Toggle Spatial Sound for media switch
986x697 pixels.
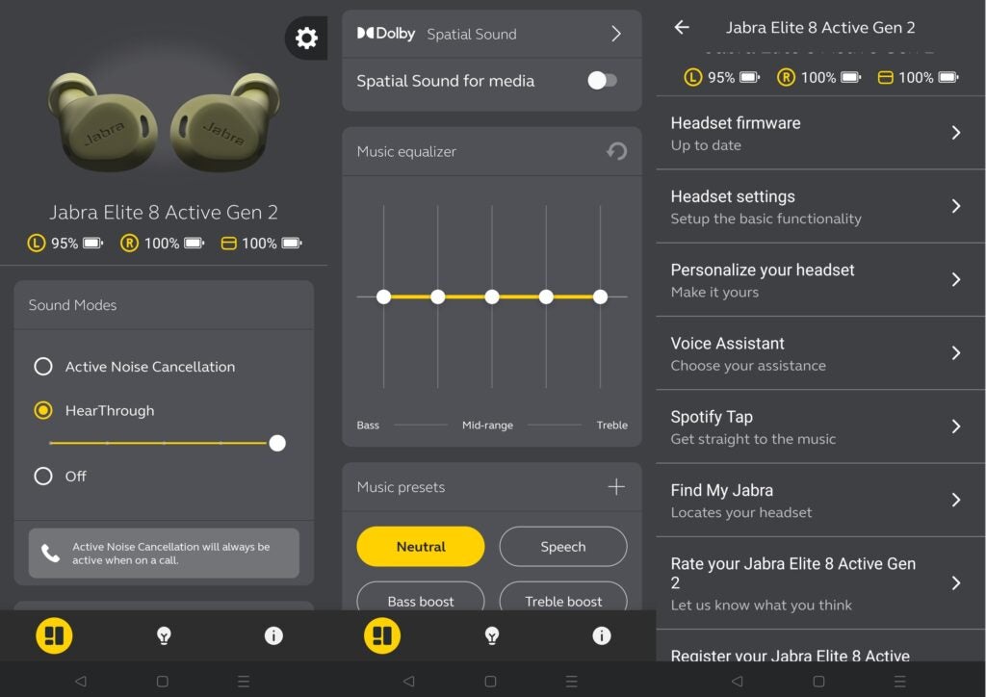603,81
